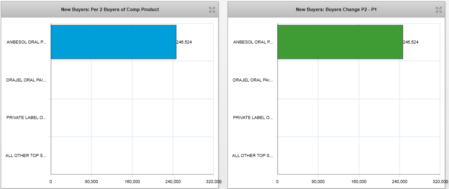The width and height of the screenshot is (449, 189).
Task: Click ORAJEL ORAL PAI... label in left chart
Action: pos(26,80)
